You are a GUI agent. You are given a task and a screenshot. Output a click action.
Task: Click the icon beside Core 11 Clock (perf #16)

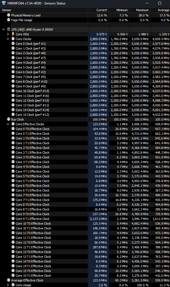[13, 95]
